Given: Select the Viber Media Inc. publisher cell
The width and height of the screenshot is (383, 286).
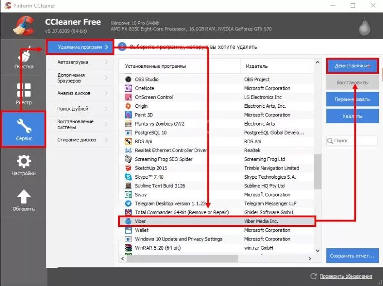Looking at the screenshot, I should click(261, 221).
